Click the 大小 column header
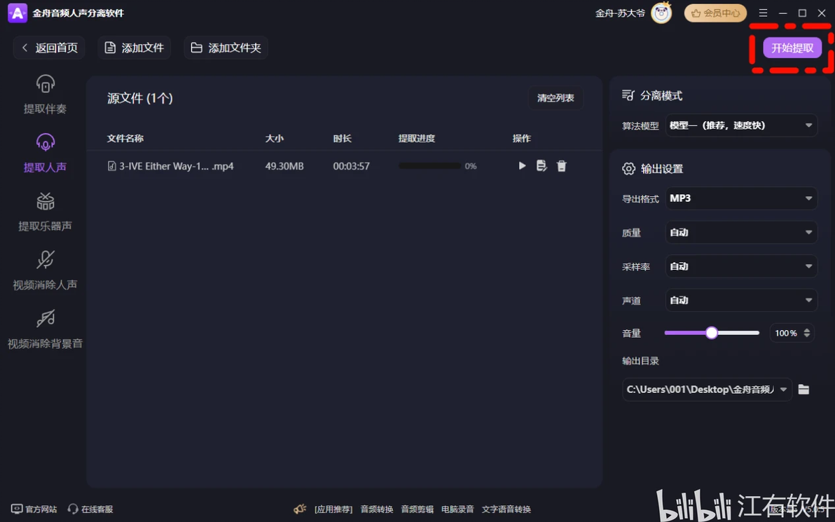The image size is (835, 522). click(x=275, y=139)
